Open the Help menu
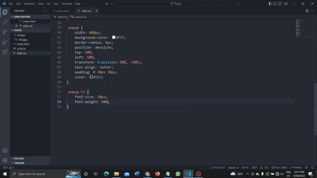The height and width of the screenshot is (178, 317). [x=78, y=3]
